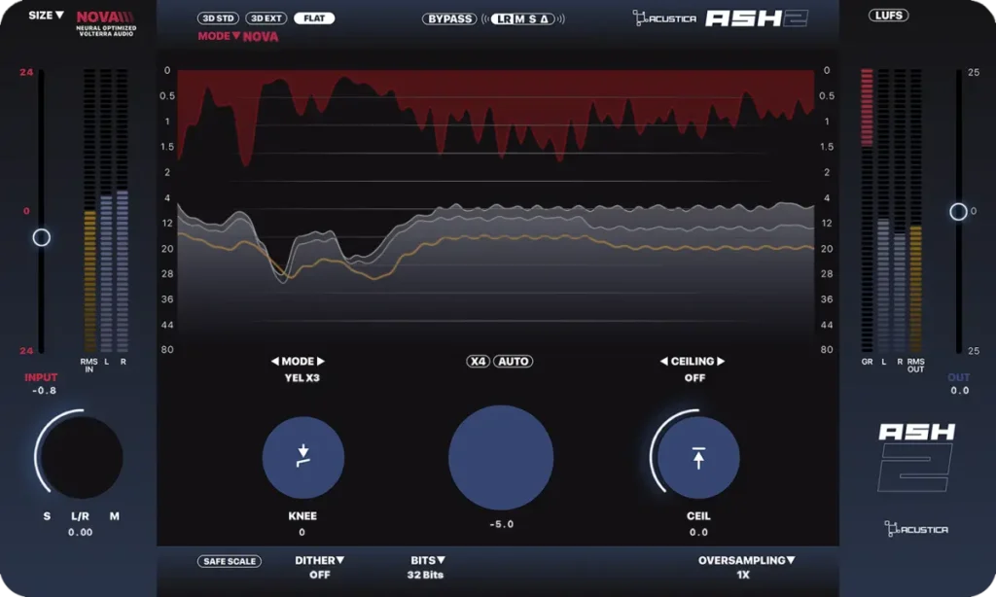Toggle the AUTO button

(514, 362)
